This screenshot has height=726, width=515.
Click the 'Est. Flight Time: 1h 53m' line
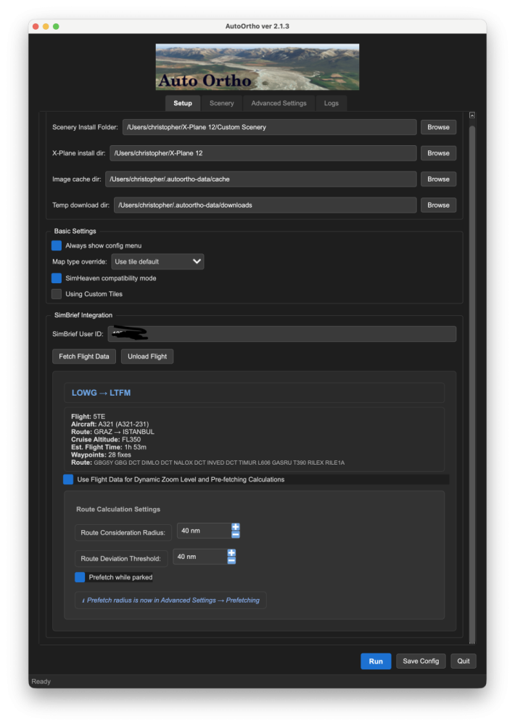(108, 447)
